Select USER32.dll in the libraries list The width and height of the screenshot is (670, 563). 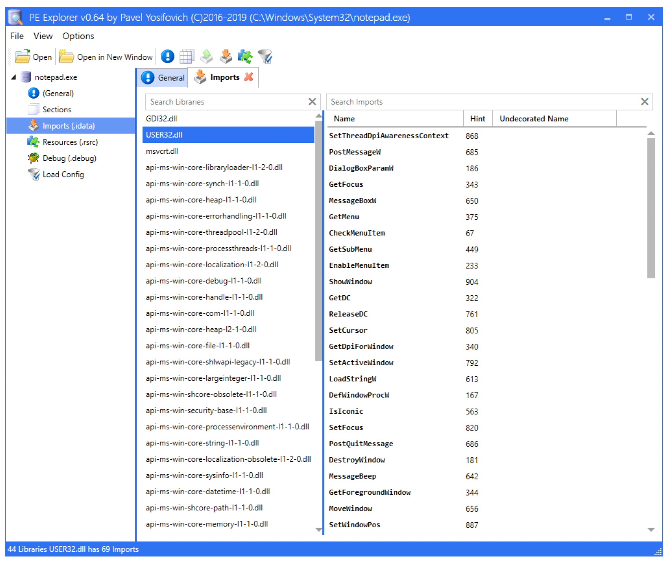pyautogui.click(x=228, y=135)
